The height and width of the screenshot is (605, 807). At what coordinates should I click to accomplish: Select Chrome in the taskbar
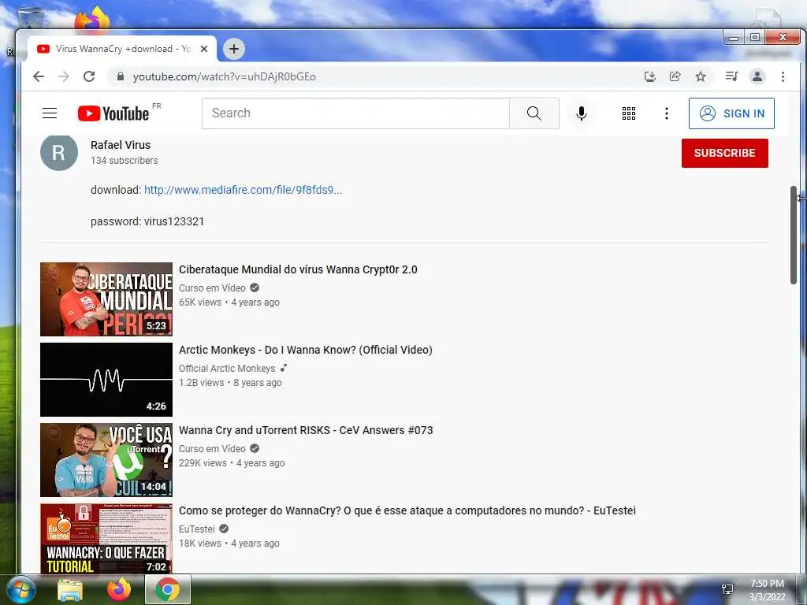click(x=168, y=589)
